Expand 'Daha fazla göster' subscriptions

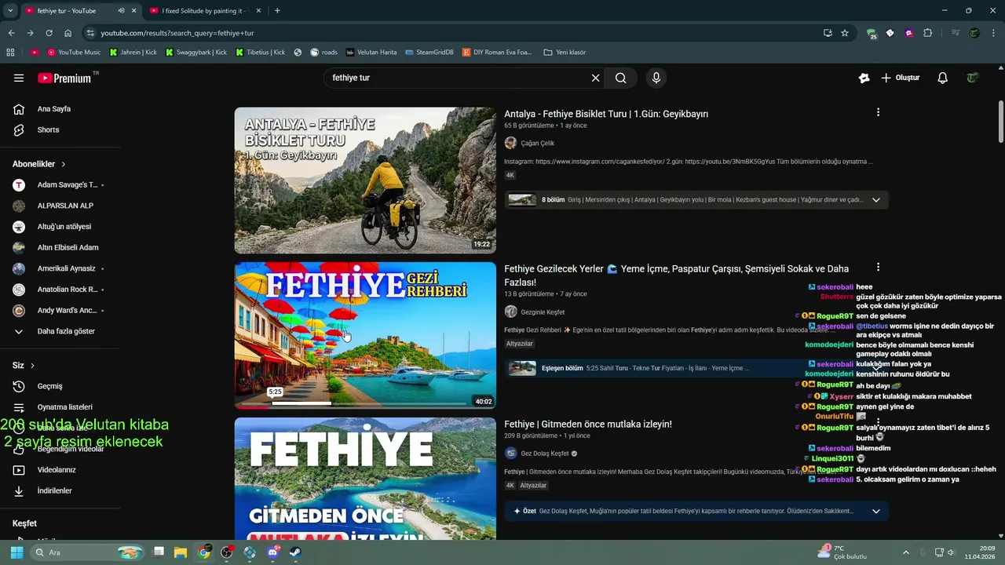60,331
